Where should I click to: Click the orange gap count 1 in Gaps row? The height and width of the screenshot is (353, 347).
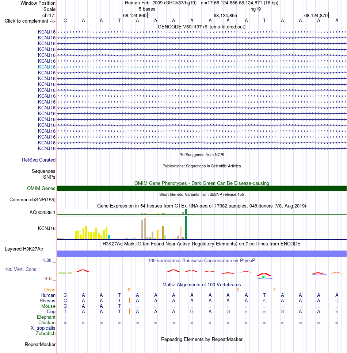pos(274,290)
